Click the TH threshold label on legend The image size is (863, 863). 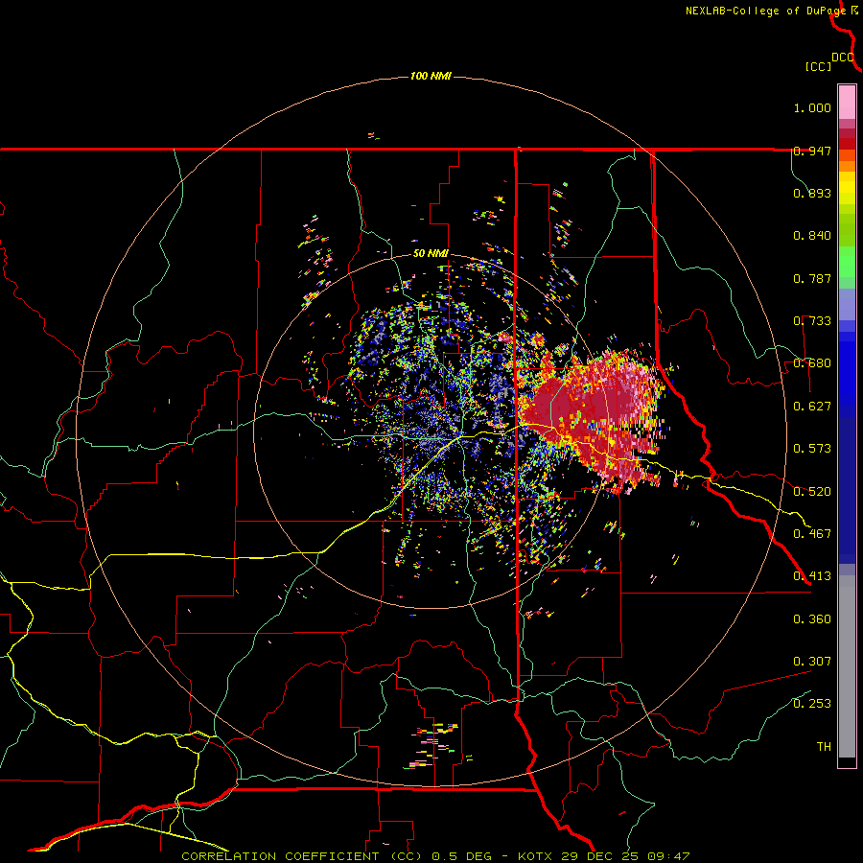click(x=824, y=746)
